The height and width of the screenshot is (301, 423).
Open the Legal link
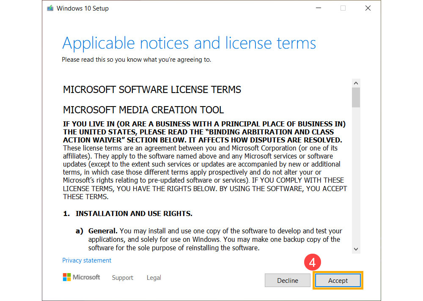click(154, 277)
